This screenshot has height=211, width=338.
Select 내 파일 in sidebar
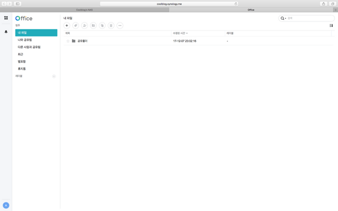[36, 33]
